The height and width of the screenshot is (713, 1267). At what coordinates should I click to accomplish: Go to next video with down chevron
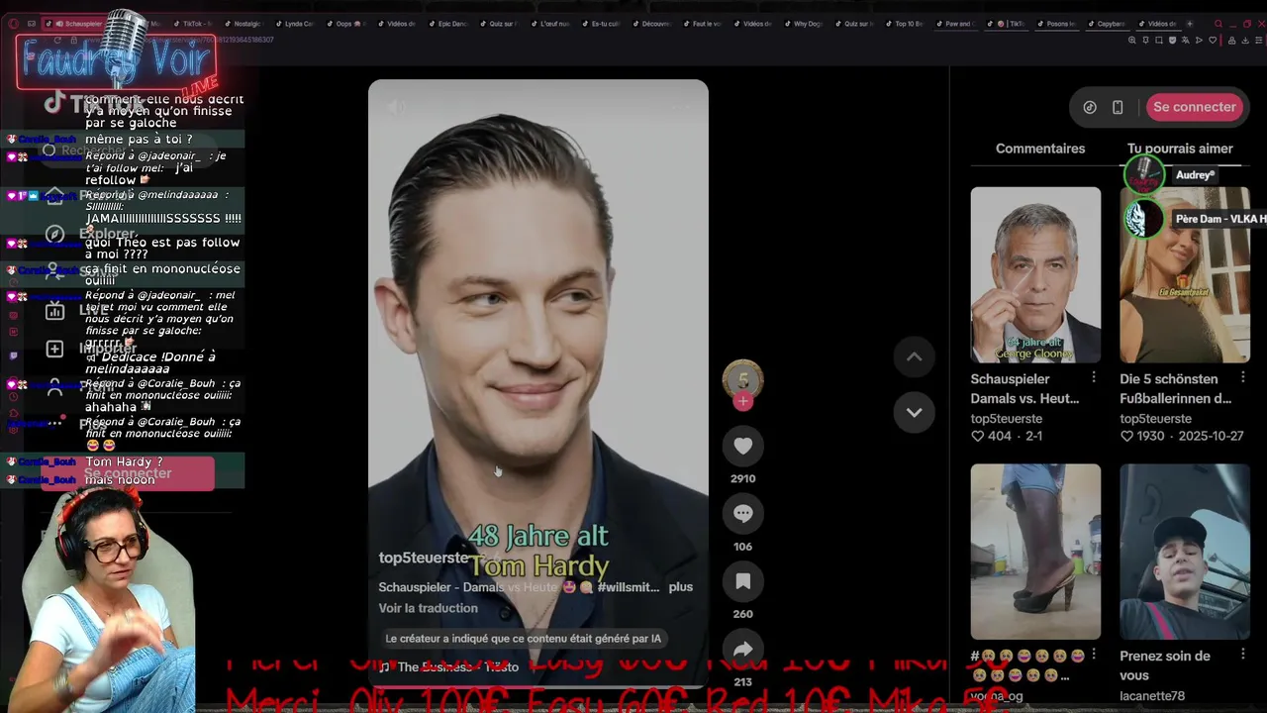coord(915,412)
